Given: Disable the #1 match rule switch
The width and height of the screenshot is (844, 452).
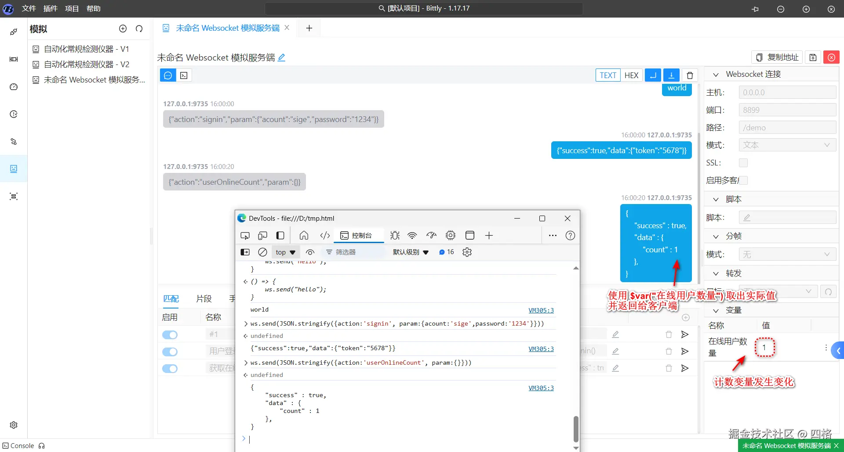Looking at the screenshot, I should 170,335.
